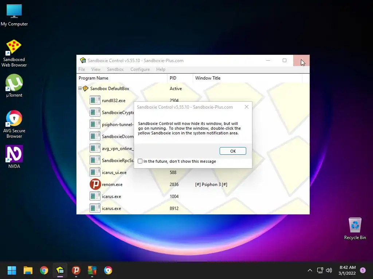
Task: Open File Explorer from the taskbar
Action: tap(28, 270)
